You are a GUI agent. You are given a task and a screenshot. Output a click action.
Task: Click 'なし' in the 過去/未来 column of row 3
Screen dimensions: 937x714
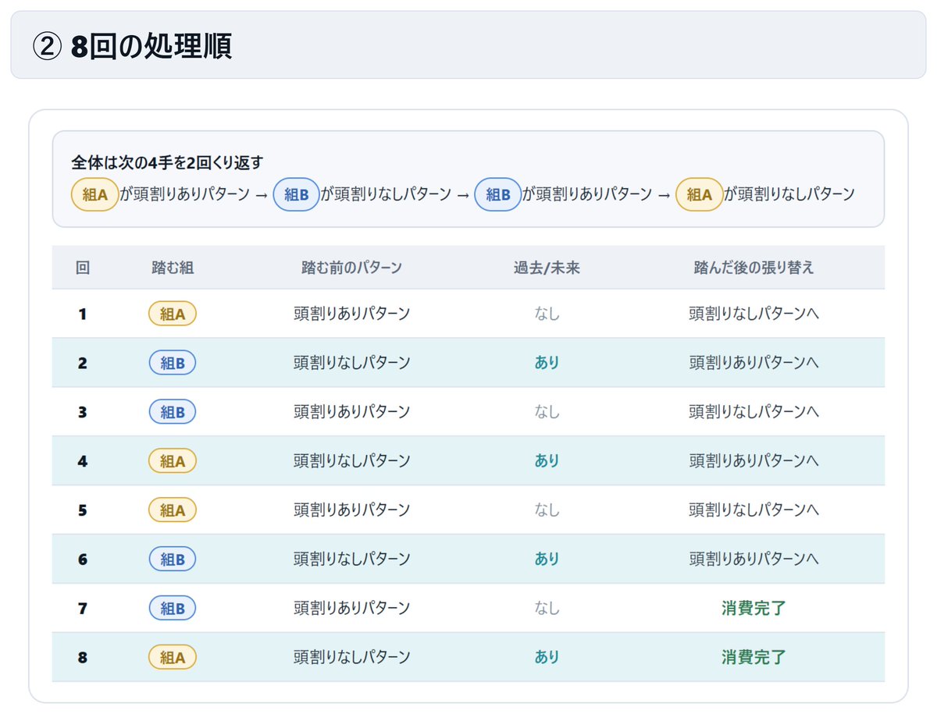[547, 412]
